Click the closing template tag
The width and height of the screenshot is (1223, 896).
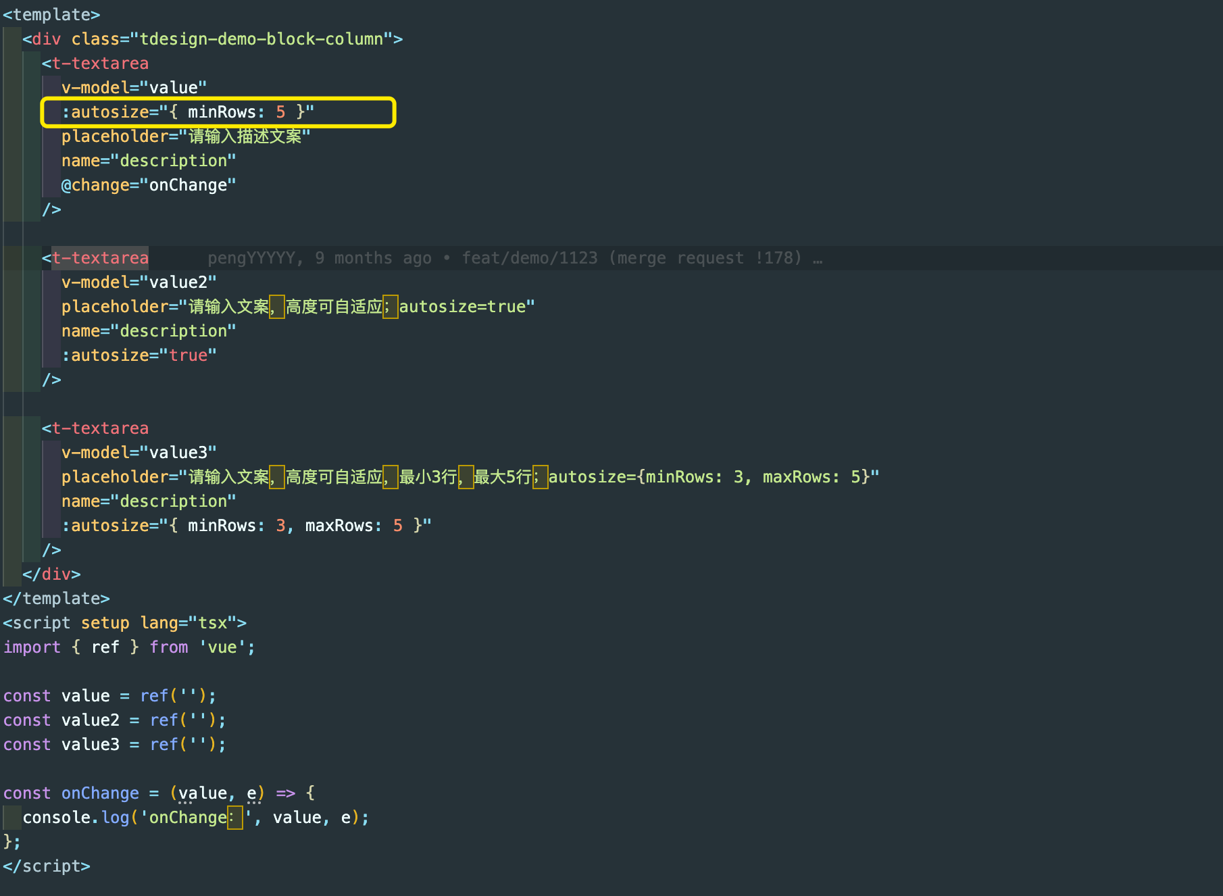tap(56, 598)
